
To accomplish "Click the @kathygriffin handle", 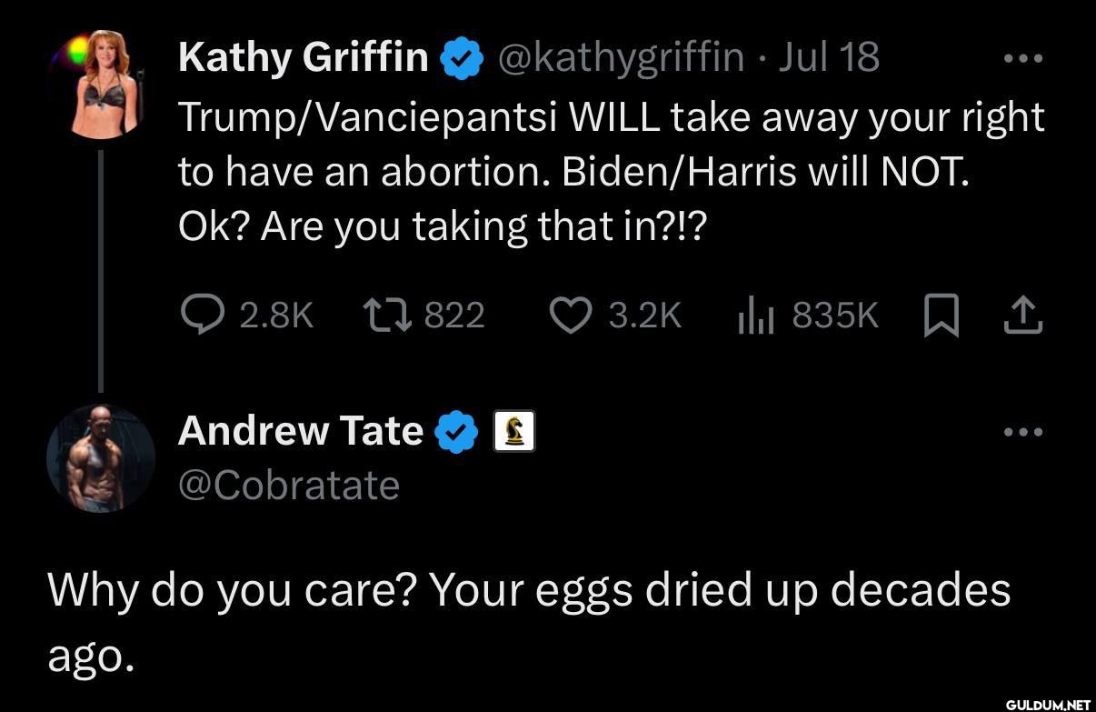I will pyautogui.click(x=622, y=58).
